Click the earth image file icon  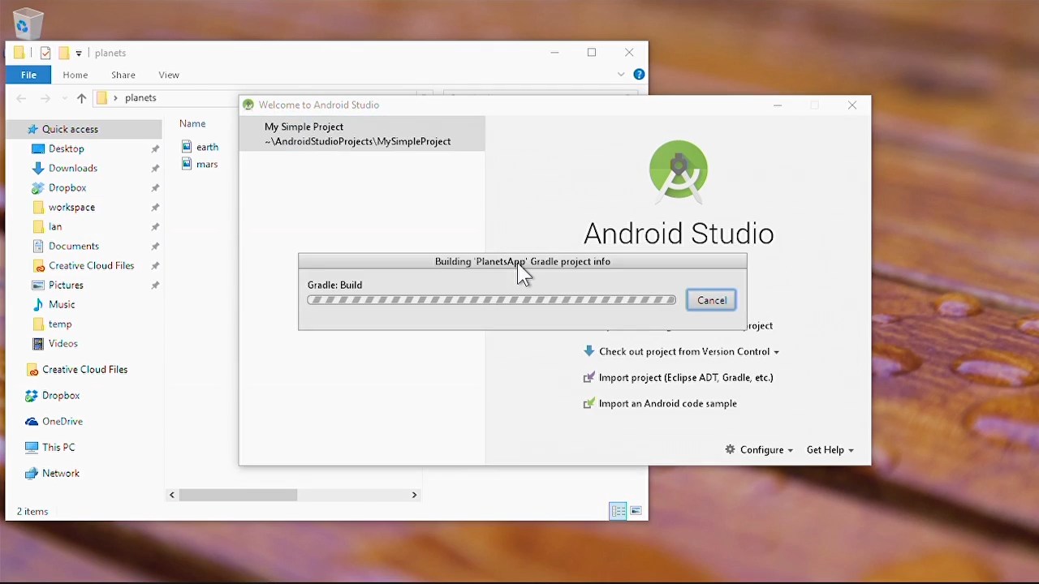187,147
